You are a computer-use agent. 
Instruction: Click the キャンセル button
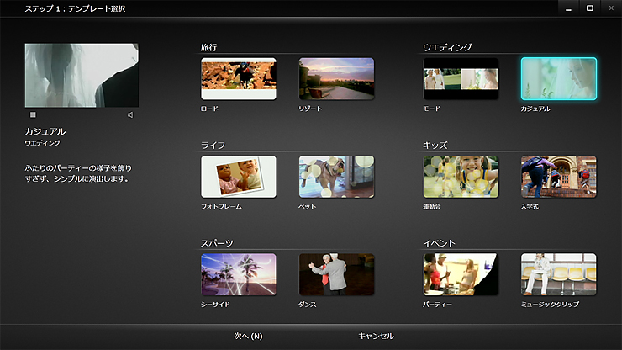376,336
